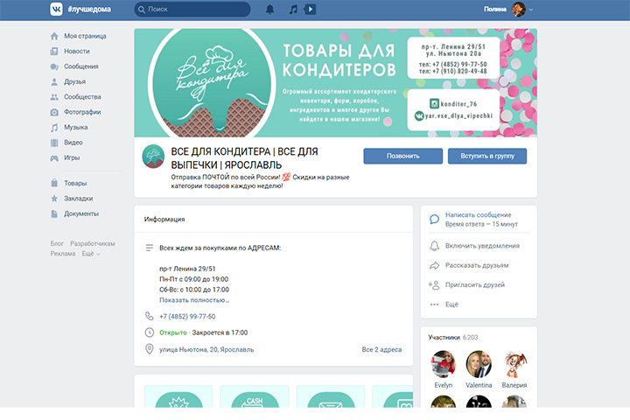Select Друзья in left menu
This screenshot has width=630, height=420.
[x=74, y=82]
